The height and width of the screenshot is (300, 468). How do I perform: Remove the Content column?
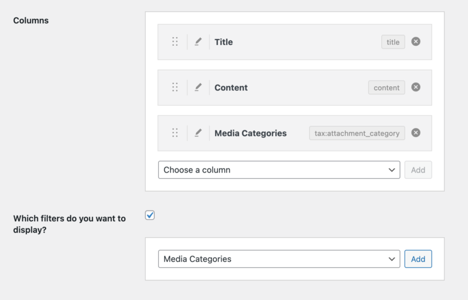[416, 87]
